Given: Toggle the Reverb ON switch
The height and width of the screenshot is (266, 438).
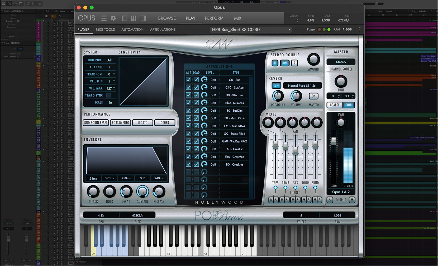Looking at the screenshot, I should 276,85.
